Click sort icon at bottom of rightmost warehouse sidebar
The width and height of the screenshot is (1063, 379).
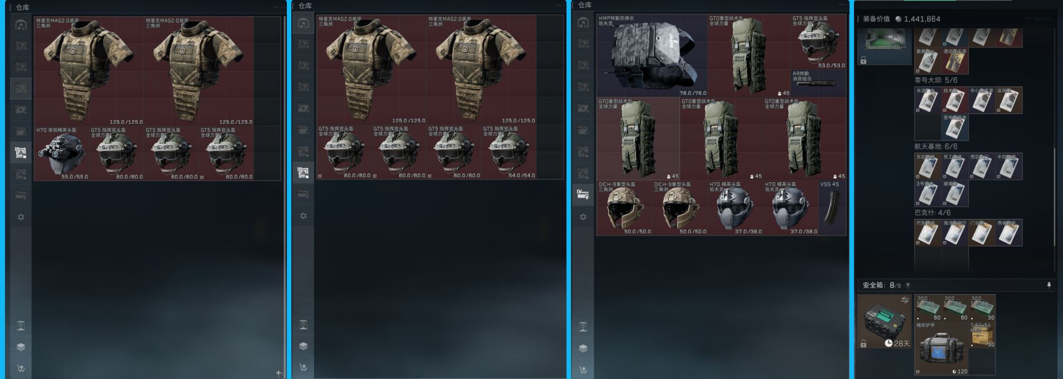[x=583, y=369]
